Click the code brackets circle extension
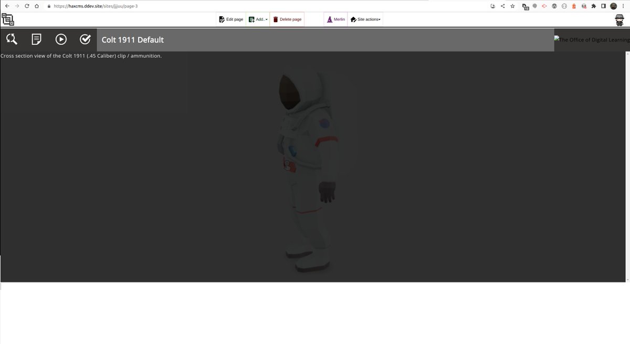 (x=564, y=6)
